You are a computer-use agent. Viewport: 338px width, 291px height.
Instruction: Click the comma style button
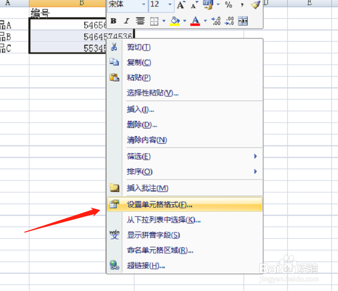click(x=242, y=4)
